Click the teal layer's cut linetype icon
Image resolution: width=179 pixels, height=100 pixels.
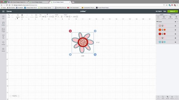(162, 42)
